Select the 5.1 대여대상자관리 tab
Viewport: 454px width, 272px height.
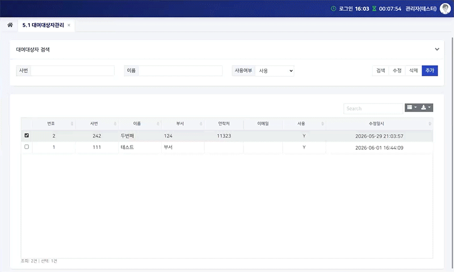(x=43, y=25)
